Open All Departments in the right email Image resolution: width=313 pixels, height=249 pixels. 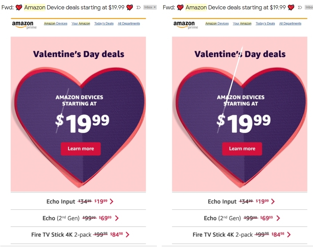coord(290,24)
